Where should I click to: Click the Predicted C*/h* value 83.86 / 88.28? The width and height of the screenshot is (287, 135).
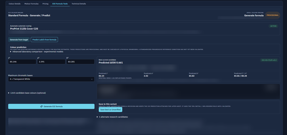(240, 76)
